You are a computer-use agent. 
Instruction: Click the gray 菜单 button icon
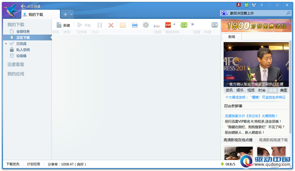click(x=215, y=25)
